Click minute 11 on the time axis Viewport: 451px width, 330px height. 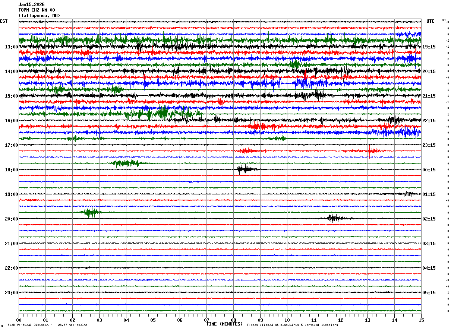click(x=314, y=320)
